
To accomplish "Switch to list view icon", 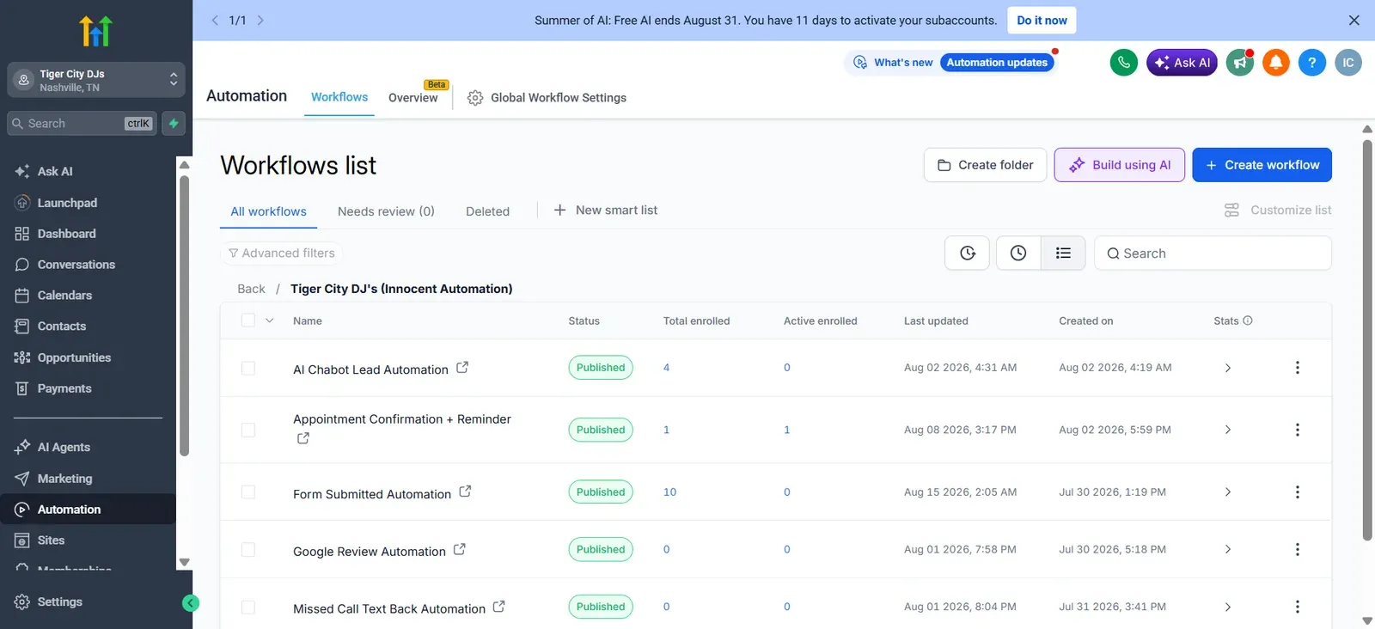I will click(1063, 253).
